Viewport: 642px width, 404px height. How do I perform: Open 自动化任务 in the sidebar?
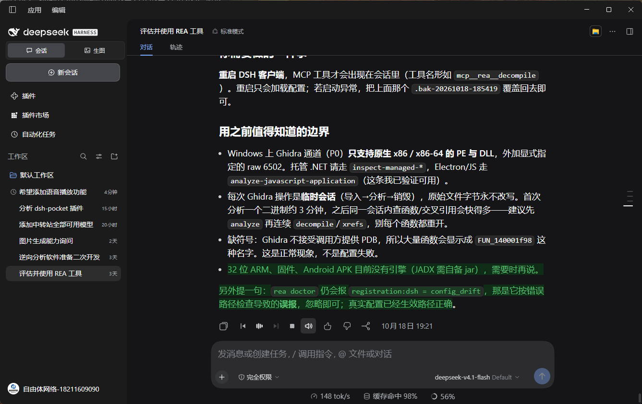63,134
